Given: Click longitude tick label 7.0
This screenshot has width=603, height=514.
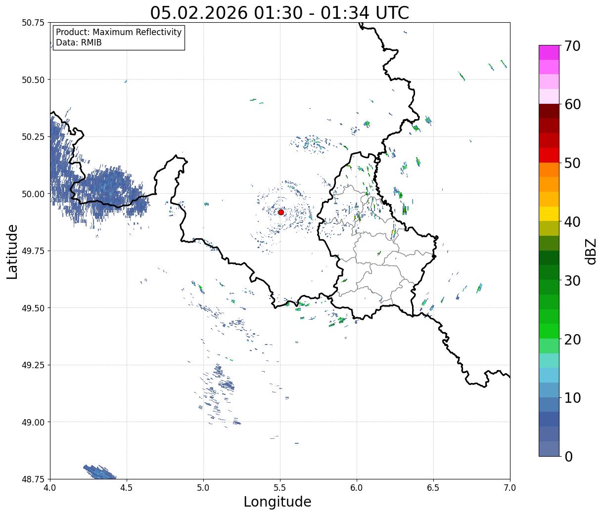Looking at the screenshot, I should coord(510,488).
